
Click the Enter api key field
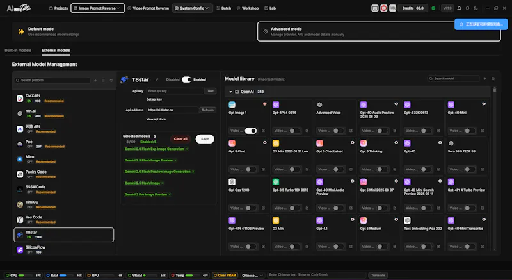[x=175, y=91]
